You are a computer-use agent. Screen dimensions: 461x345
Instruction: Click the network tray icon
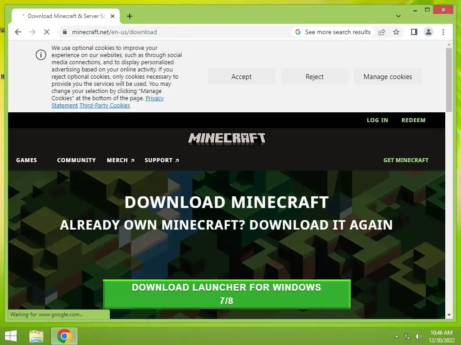408,336
